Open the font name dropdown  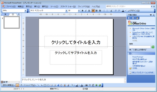66,11
